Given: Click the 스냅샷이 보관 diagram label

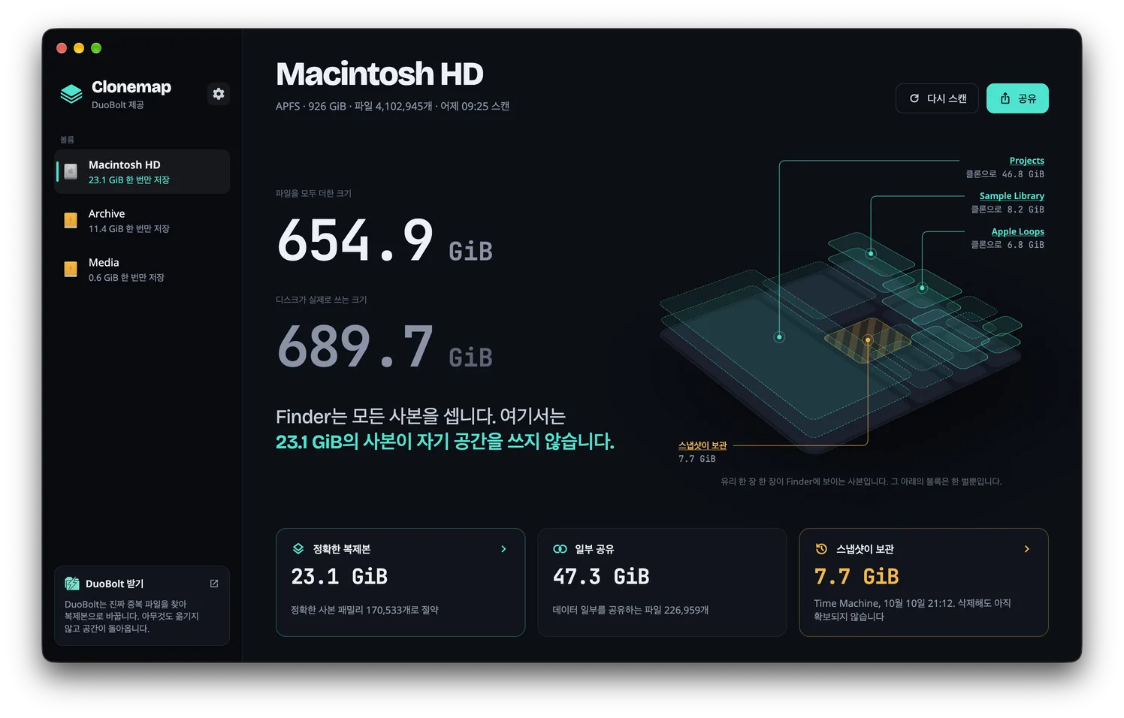Looking at the screenshot, I should pyautogui.click(x=702, y=445).
